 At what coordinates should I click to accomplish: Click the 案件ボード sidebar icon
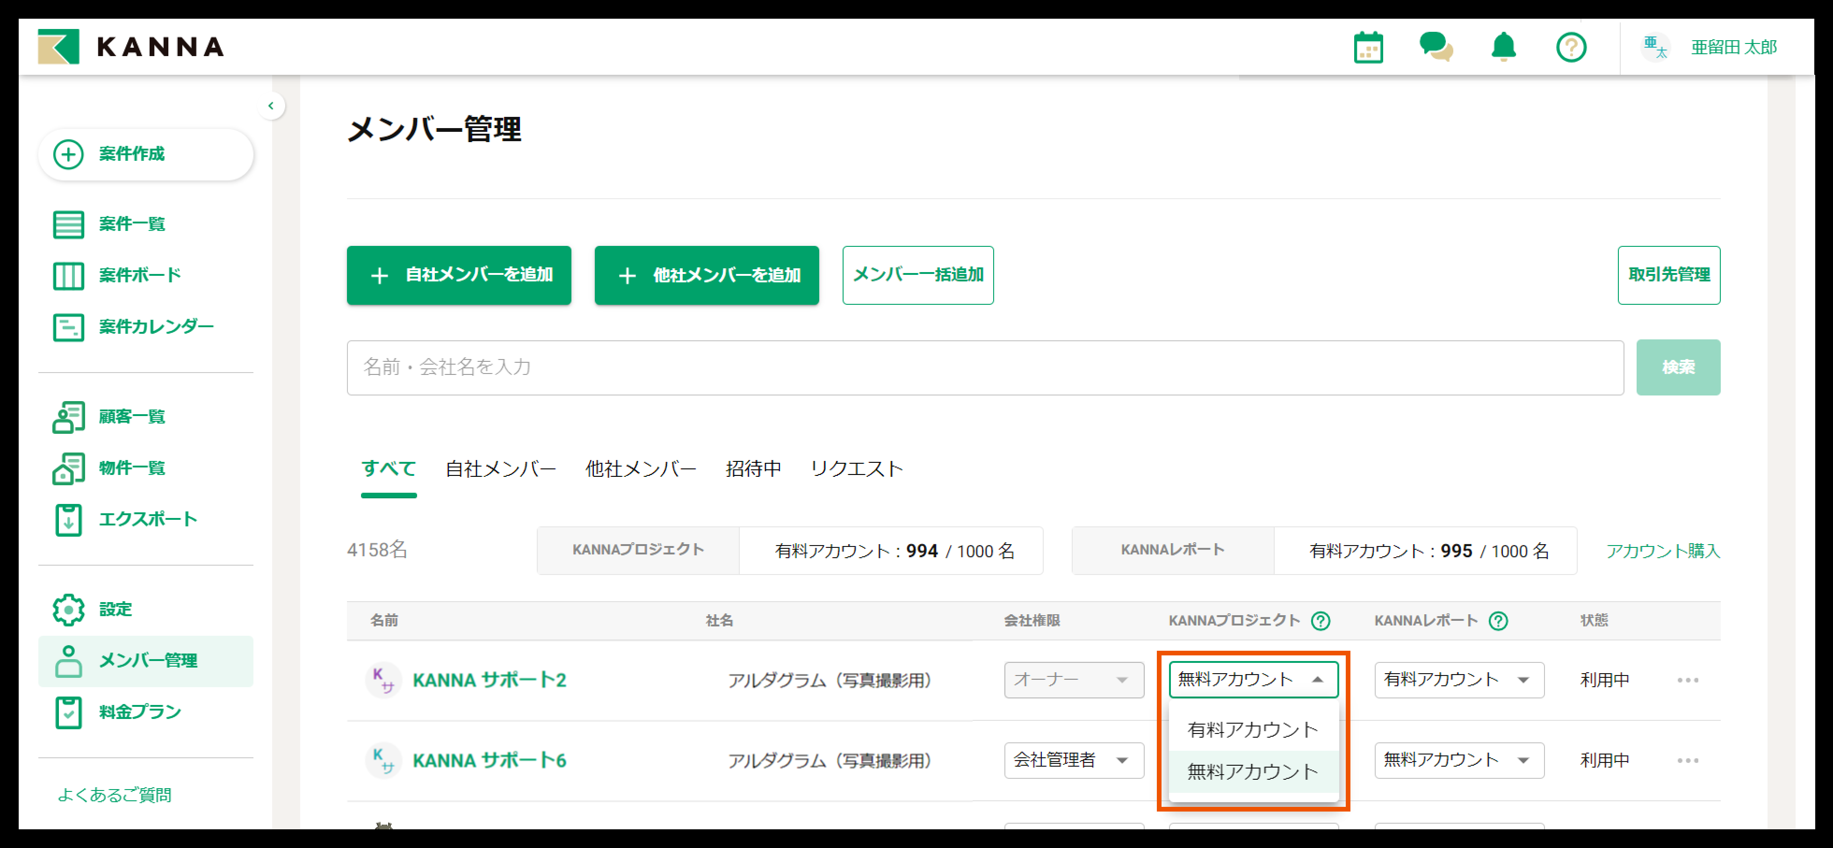[x=68, y=275]
